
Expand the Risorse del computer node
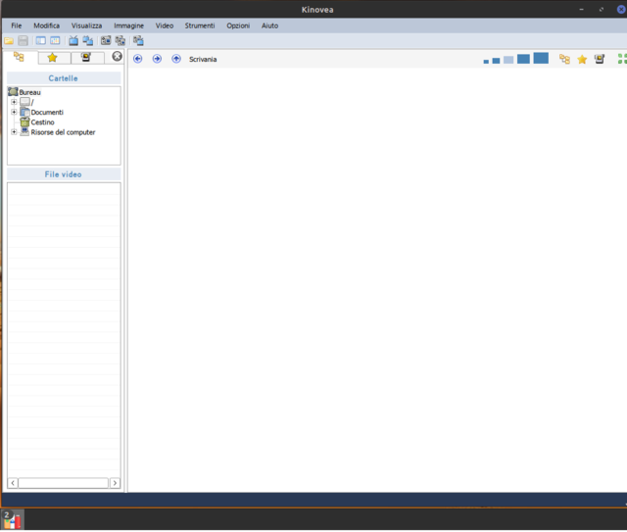(x=14, y=132)
